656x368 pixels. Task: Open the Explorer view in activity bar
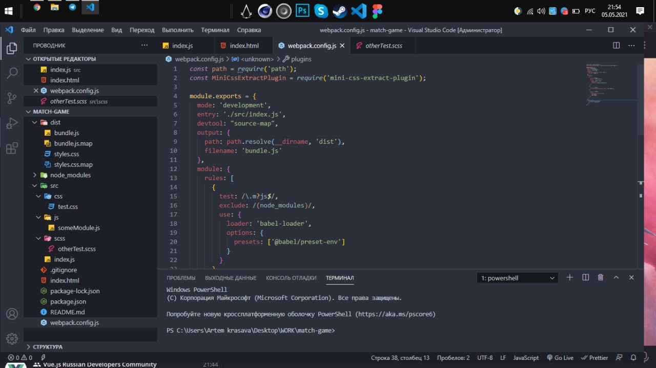click(x=12, y=49)
